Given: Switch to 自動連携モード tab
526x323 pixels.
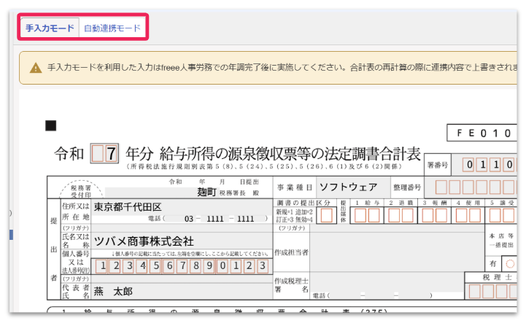Looking at the screenshot, I should [112, 28].
